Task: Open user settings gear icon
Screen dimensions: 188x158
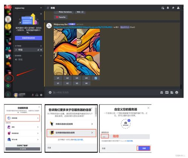Action: click(x=41, y=95)
